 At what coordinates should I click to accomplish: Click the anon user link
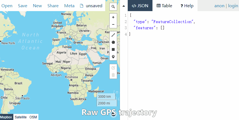(219, 6)
